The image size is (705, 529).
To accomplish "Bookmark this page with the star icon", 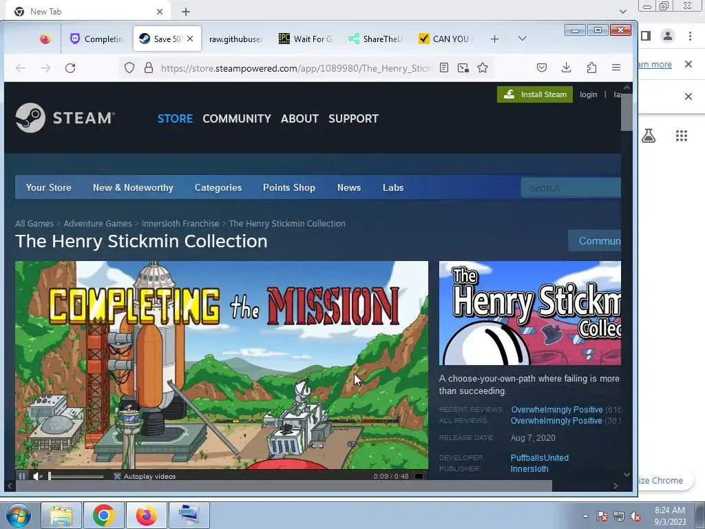I will [483, 68].
